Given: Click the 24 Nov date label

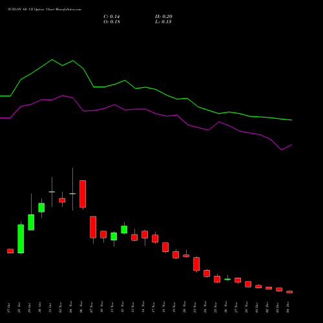Looking at the screenshot, I should coord(205,307).
